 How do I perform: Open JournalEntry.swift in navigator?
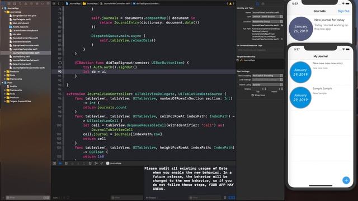(x=21, y=57)
